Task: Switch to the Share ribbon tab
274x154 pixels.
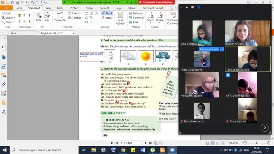Action: (x=89, y=8)
